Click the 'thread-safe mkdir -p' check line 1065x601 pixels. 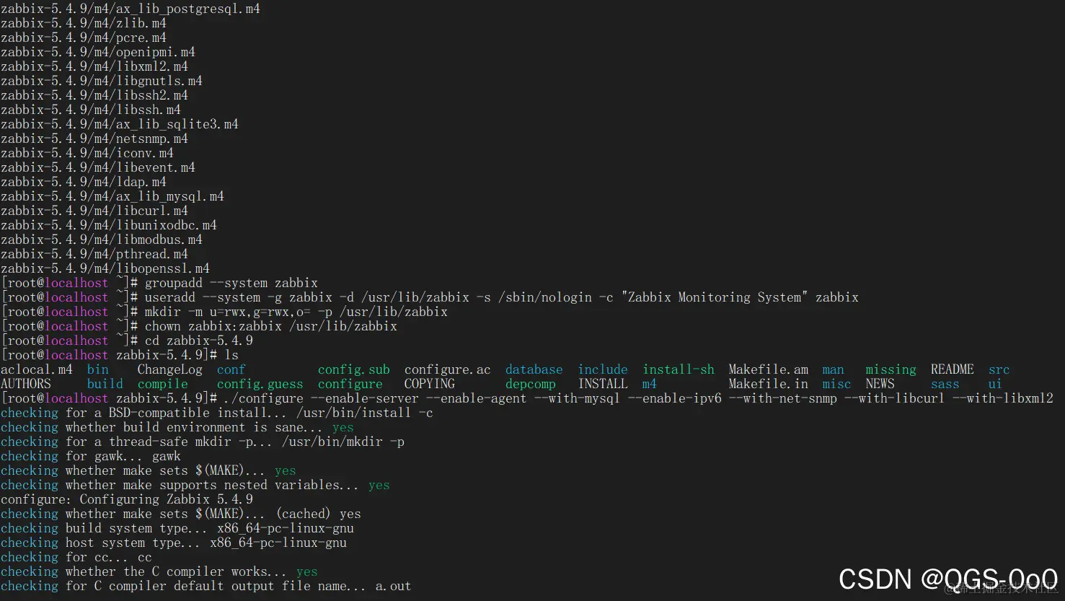203,442
